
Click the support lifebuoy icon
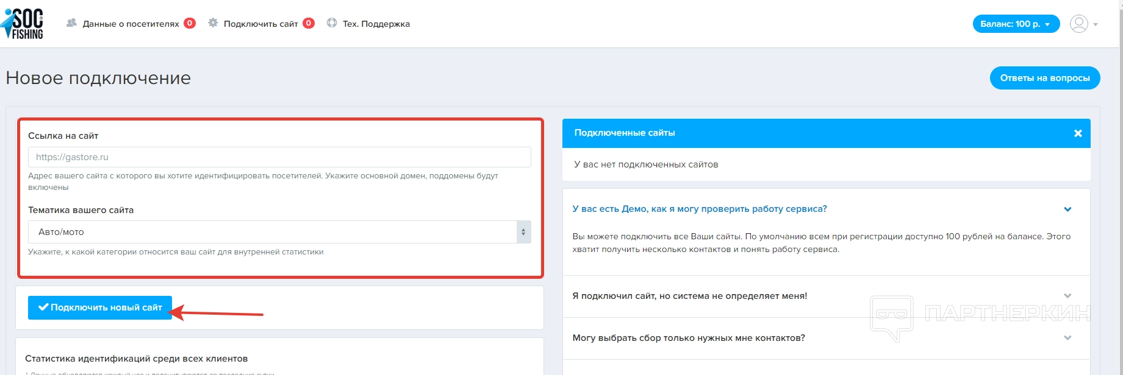tap(332, 23)
